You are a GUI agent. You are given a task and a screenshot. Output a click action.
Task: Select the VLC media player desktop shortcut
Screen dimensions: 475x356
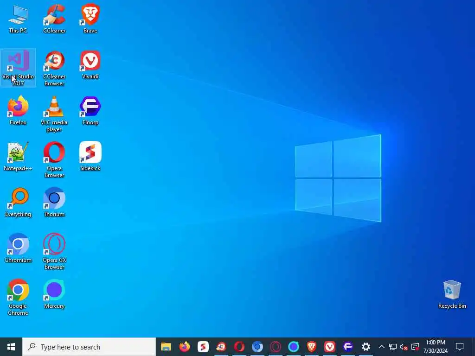click(x=54, y=114)
